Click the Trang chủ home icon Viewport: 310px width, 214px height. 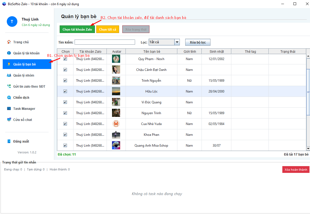click(x=9, y=42)
